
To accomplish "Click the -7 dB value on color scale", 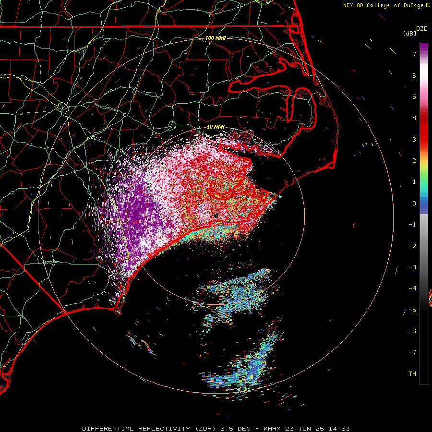I will (412, 352).
